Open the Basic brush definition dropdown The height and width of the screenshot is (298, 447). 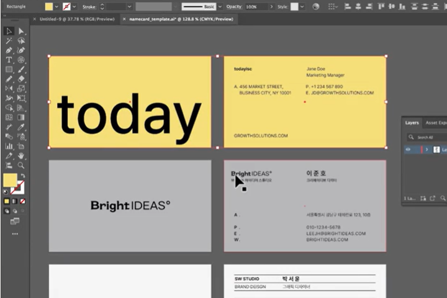pyautogui.click(x=220, y=7)
